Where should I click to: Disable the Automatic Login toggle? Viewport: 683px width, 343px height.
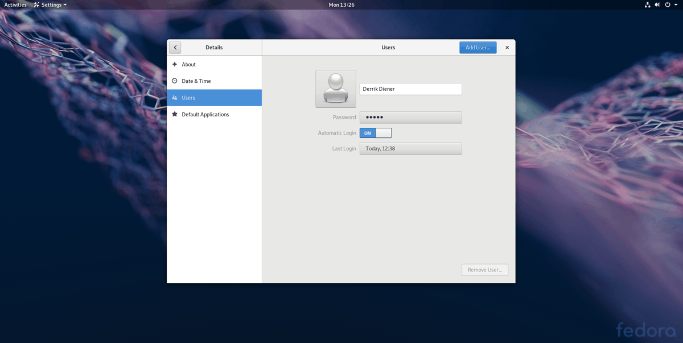coord(376,132)
